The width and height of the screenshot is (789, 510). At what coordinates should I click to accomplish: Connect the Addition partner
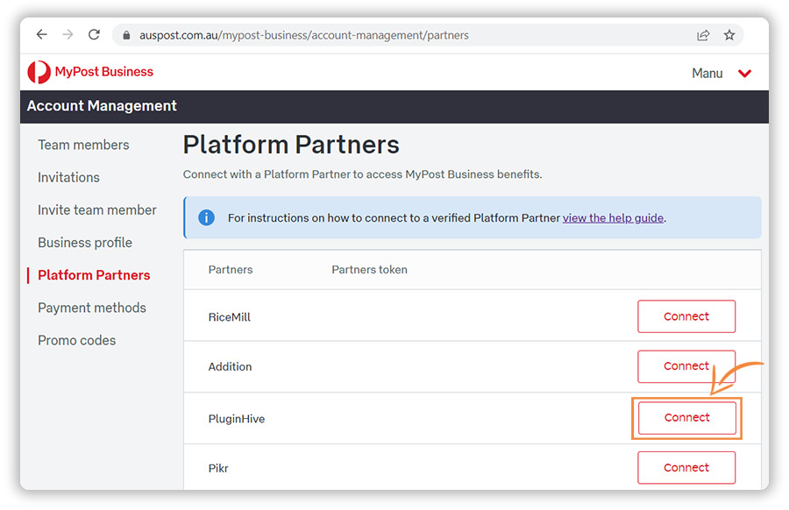686,366
